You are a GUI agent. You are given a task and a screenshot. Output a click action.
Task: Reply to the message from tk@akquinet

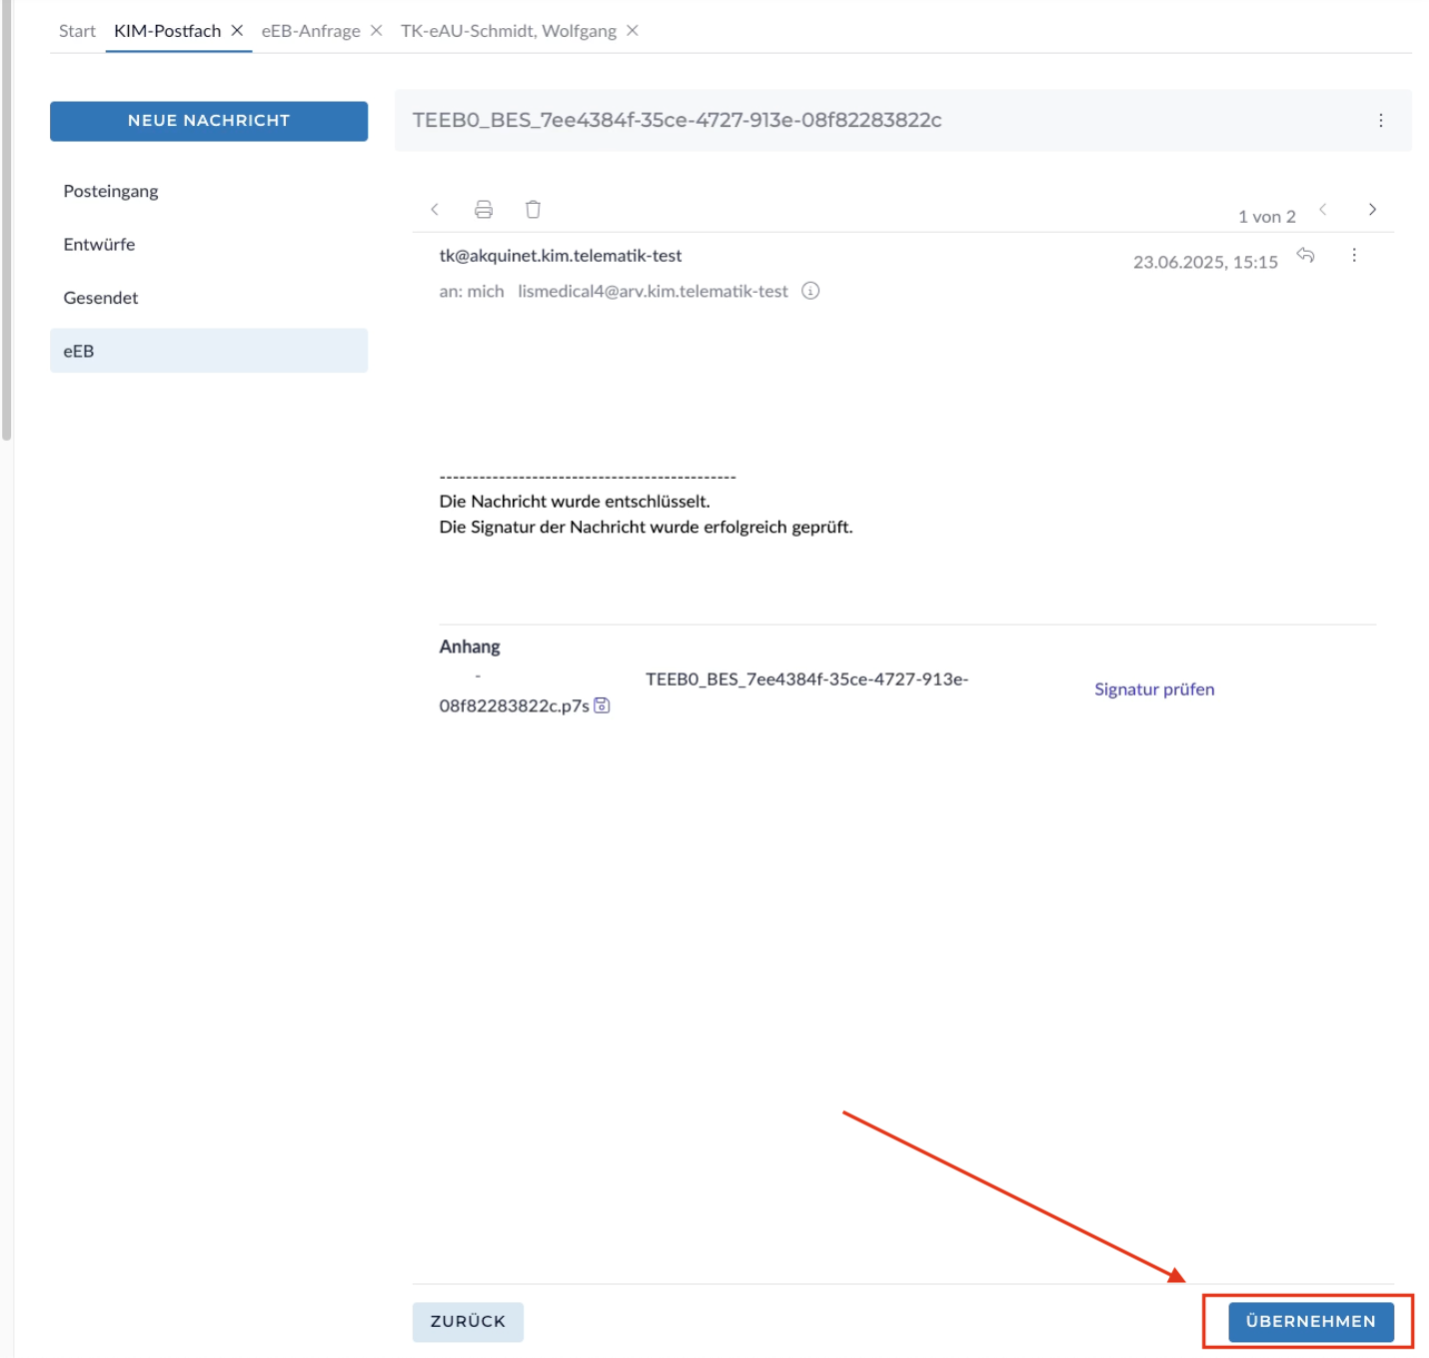click(1305, 255)
